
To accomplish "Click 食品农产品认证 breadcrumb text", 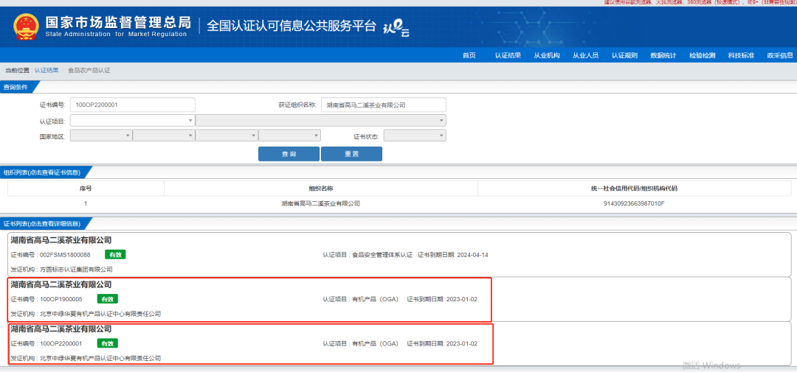I will point(89,70).
